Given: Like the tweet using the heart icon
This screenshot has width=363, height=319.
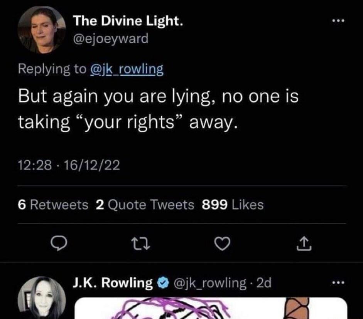Looking at the screenshot, I should 221,242.
